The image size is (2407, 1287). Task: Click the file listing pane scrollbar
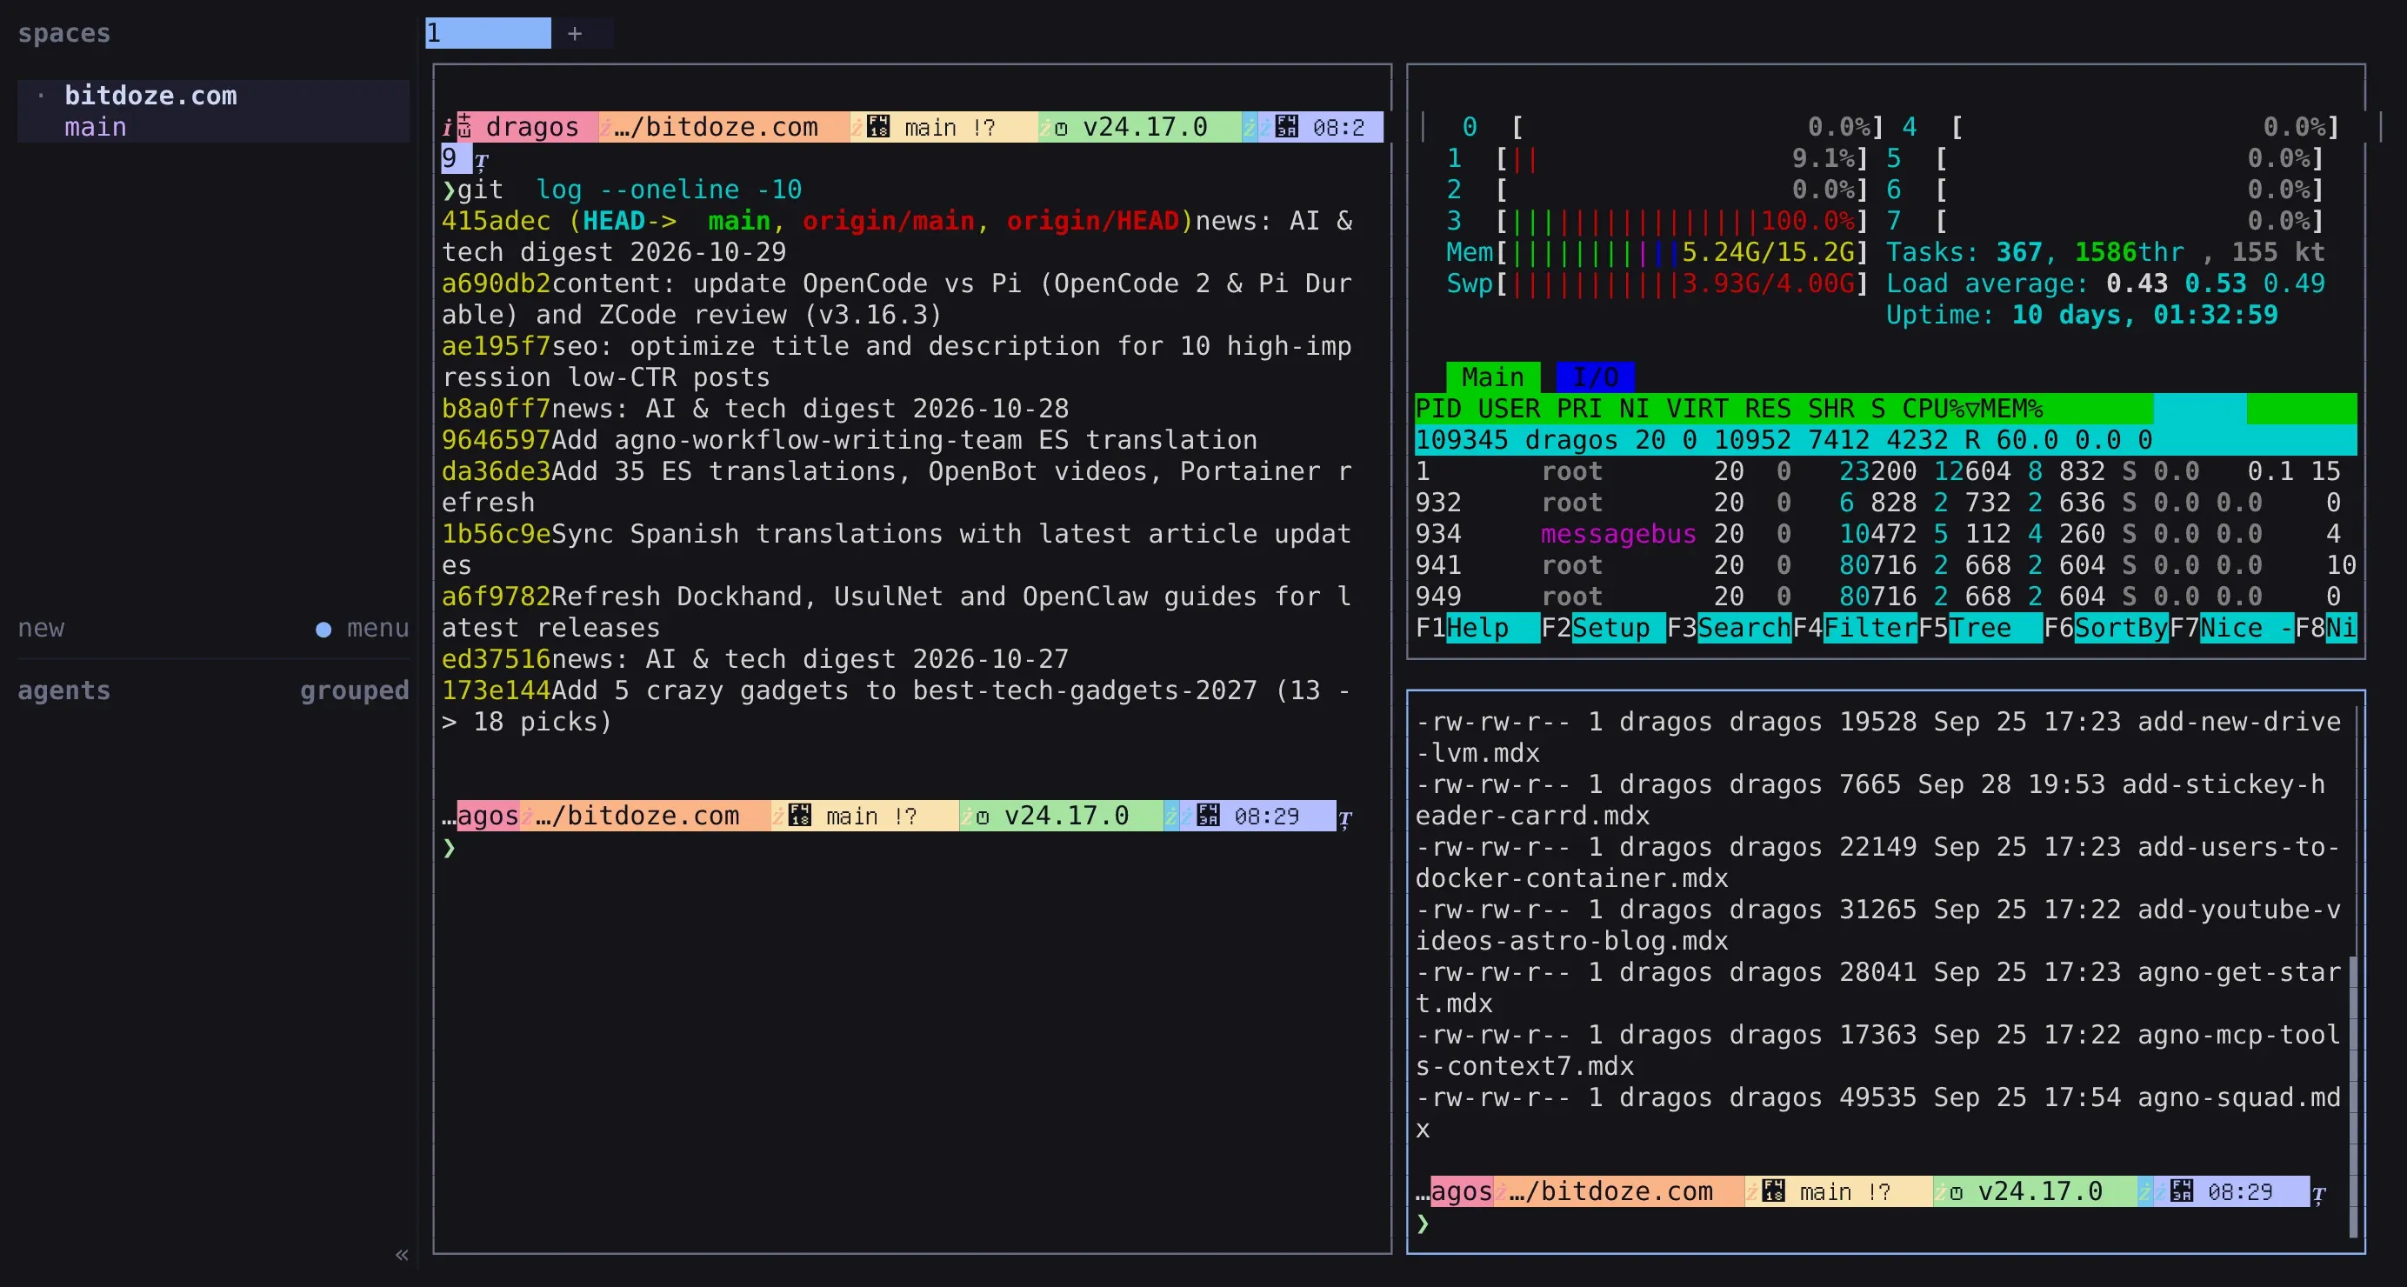click(2353, 1096)
